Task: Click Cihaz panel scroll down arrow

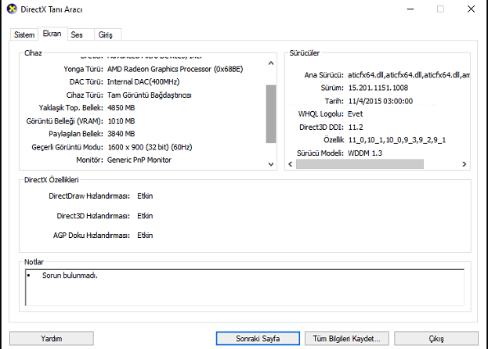Action: pos(271,164)
